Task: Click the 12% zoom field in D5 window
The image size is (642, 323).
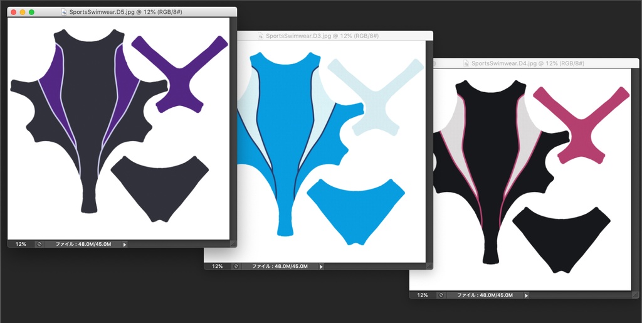Action: point(21,244)
